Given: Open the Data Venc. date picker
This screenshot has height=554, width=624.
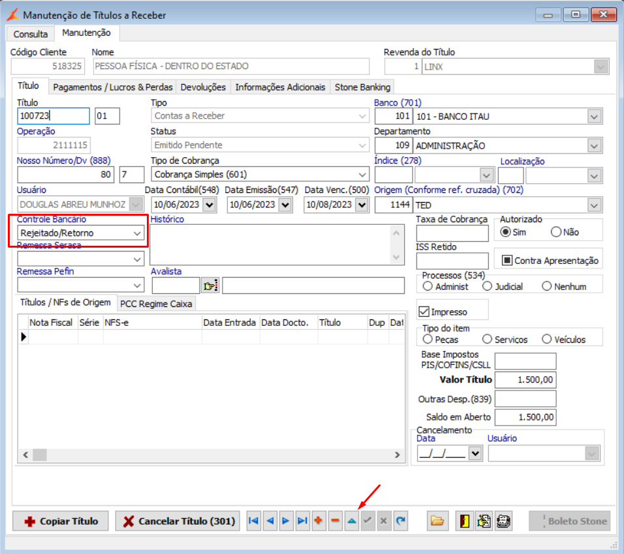Looking at the screenshot, I should click(x=363, y=205).
